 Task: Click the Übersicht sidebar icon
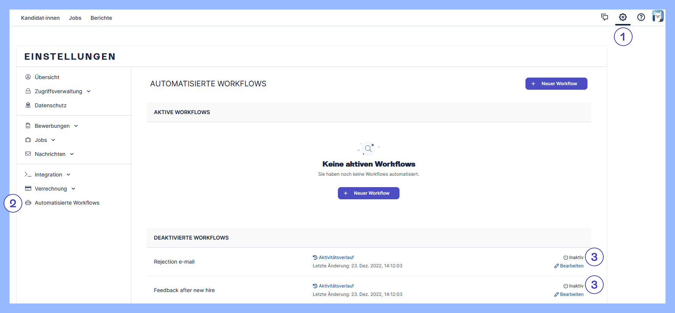click(28, 77)
